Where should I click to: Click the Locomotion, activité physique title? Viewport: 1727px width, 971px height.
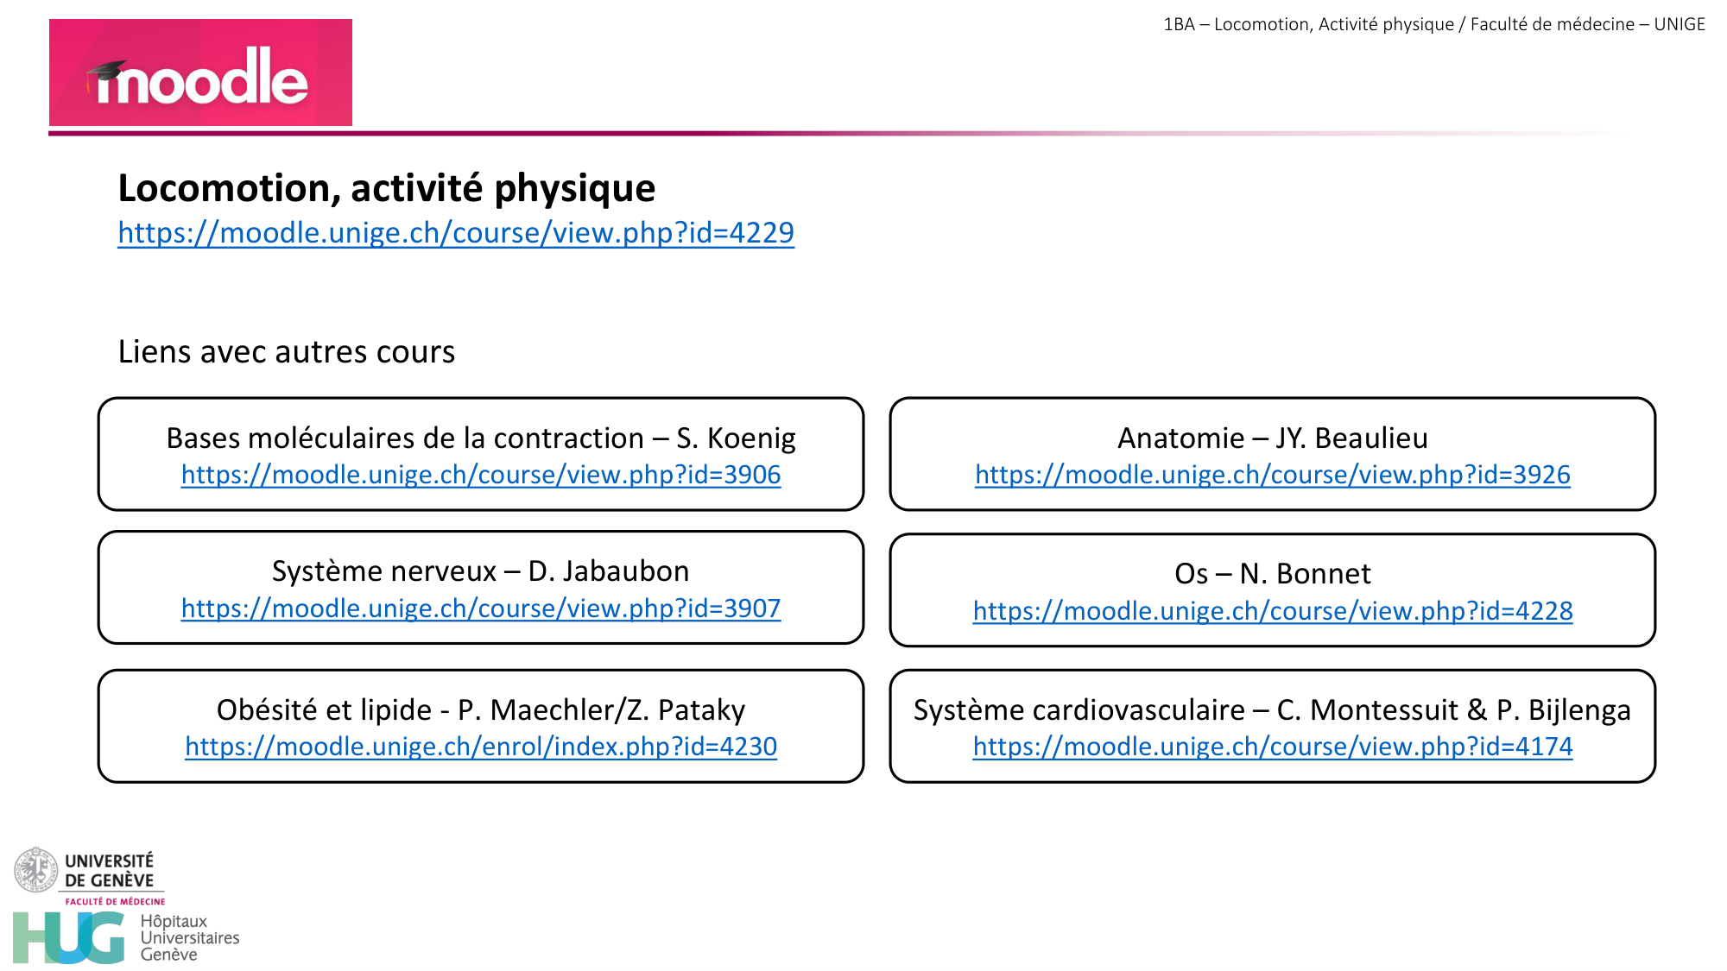[x=386, y=186]
